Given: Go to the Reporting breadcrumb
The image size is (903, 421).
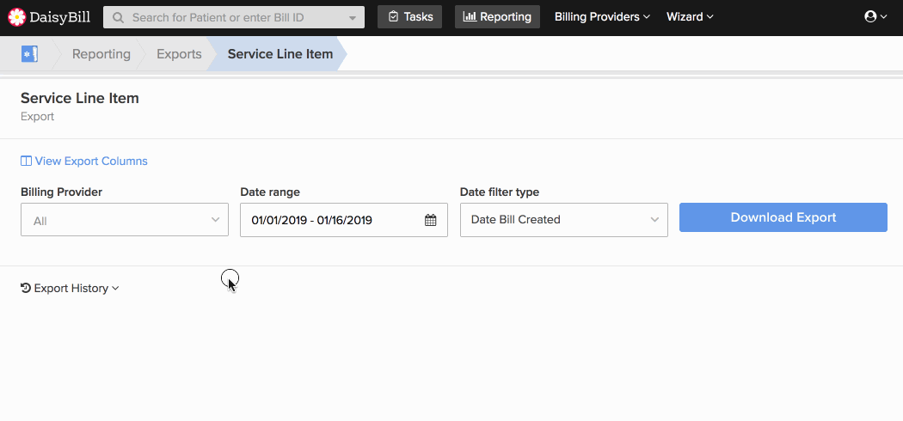Looking at the screenshot, I should click(101, 54).
